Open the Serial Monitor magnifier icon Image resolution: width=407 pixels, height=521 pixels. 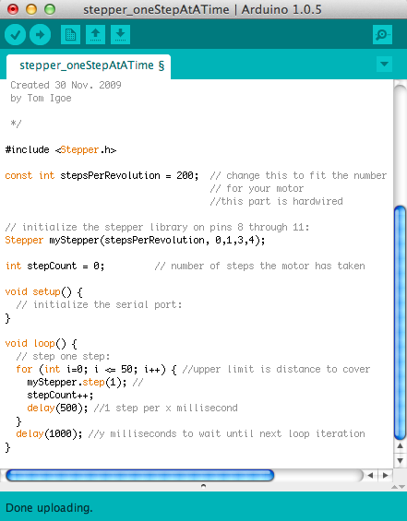click(382, 34)
